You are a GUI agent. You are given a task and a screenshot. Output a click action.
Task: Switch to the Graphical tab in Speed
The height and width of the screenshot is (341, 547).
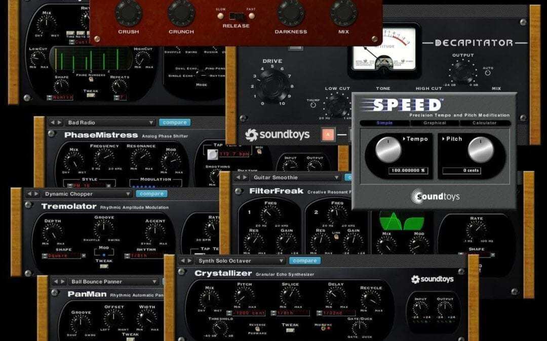(435, 123)
